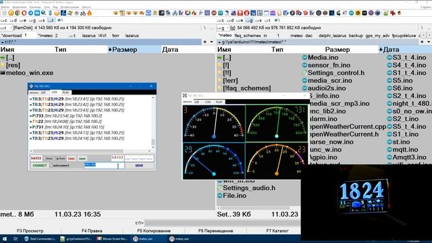Switch to Movavi Screen Recorder taskbar button
Viewport: 432px width, 243px height.
[x=112, y=239]
